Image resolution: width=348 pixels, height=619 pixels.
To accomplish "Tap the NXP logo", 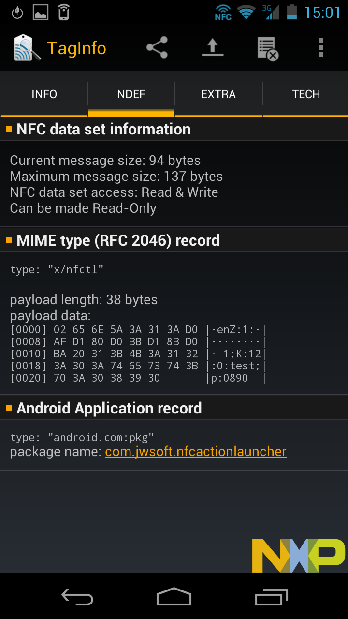I will [298, 555].
